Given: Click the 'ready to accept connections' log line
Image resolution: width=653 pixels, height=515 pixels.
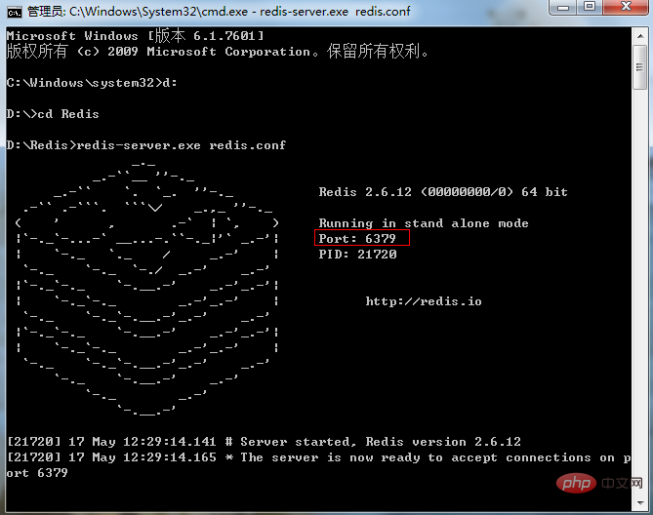Looking at the screenshot, I should click(319, 457).
